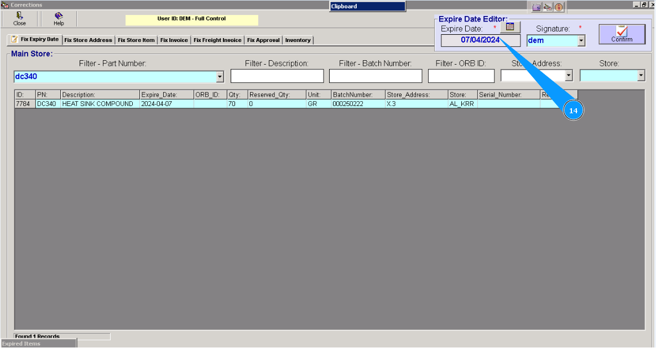The image size is (656, 348).
Task: Click the reserved quantity cell showing 0
Action: point(277,104)
